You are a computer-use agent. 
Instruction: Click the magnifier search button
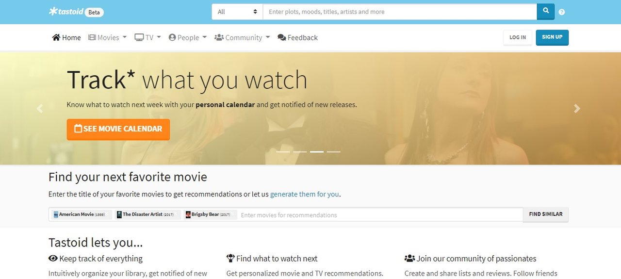(x=546, y=12)
